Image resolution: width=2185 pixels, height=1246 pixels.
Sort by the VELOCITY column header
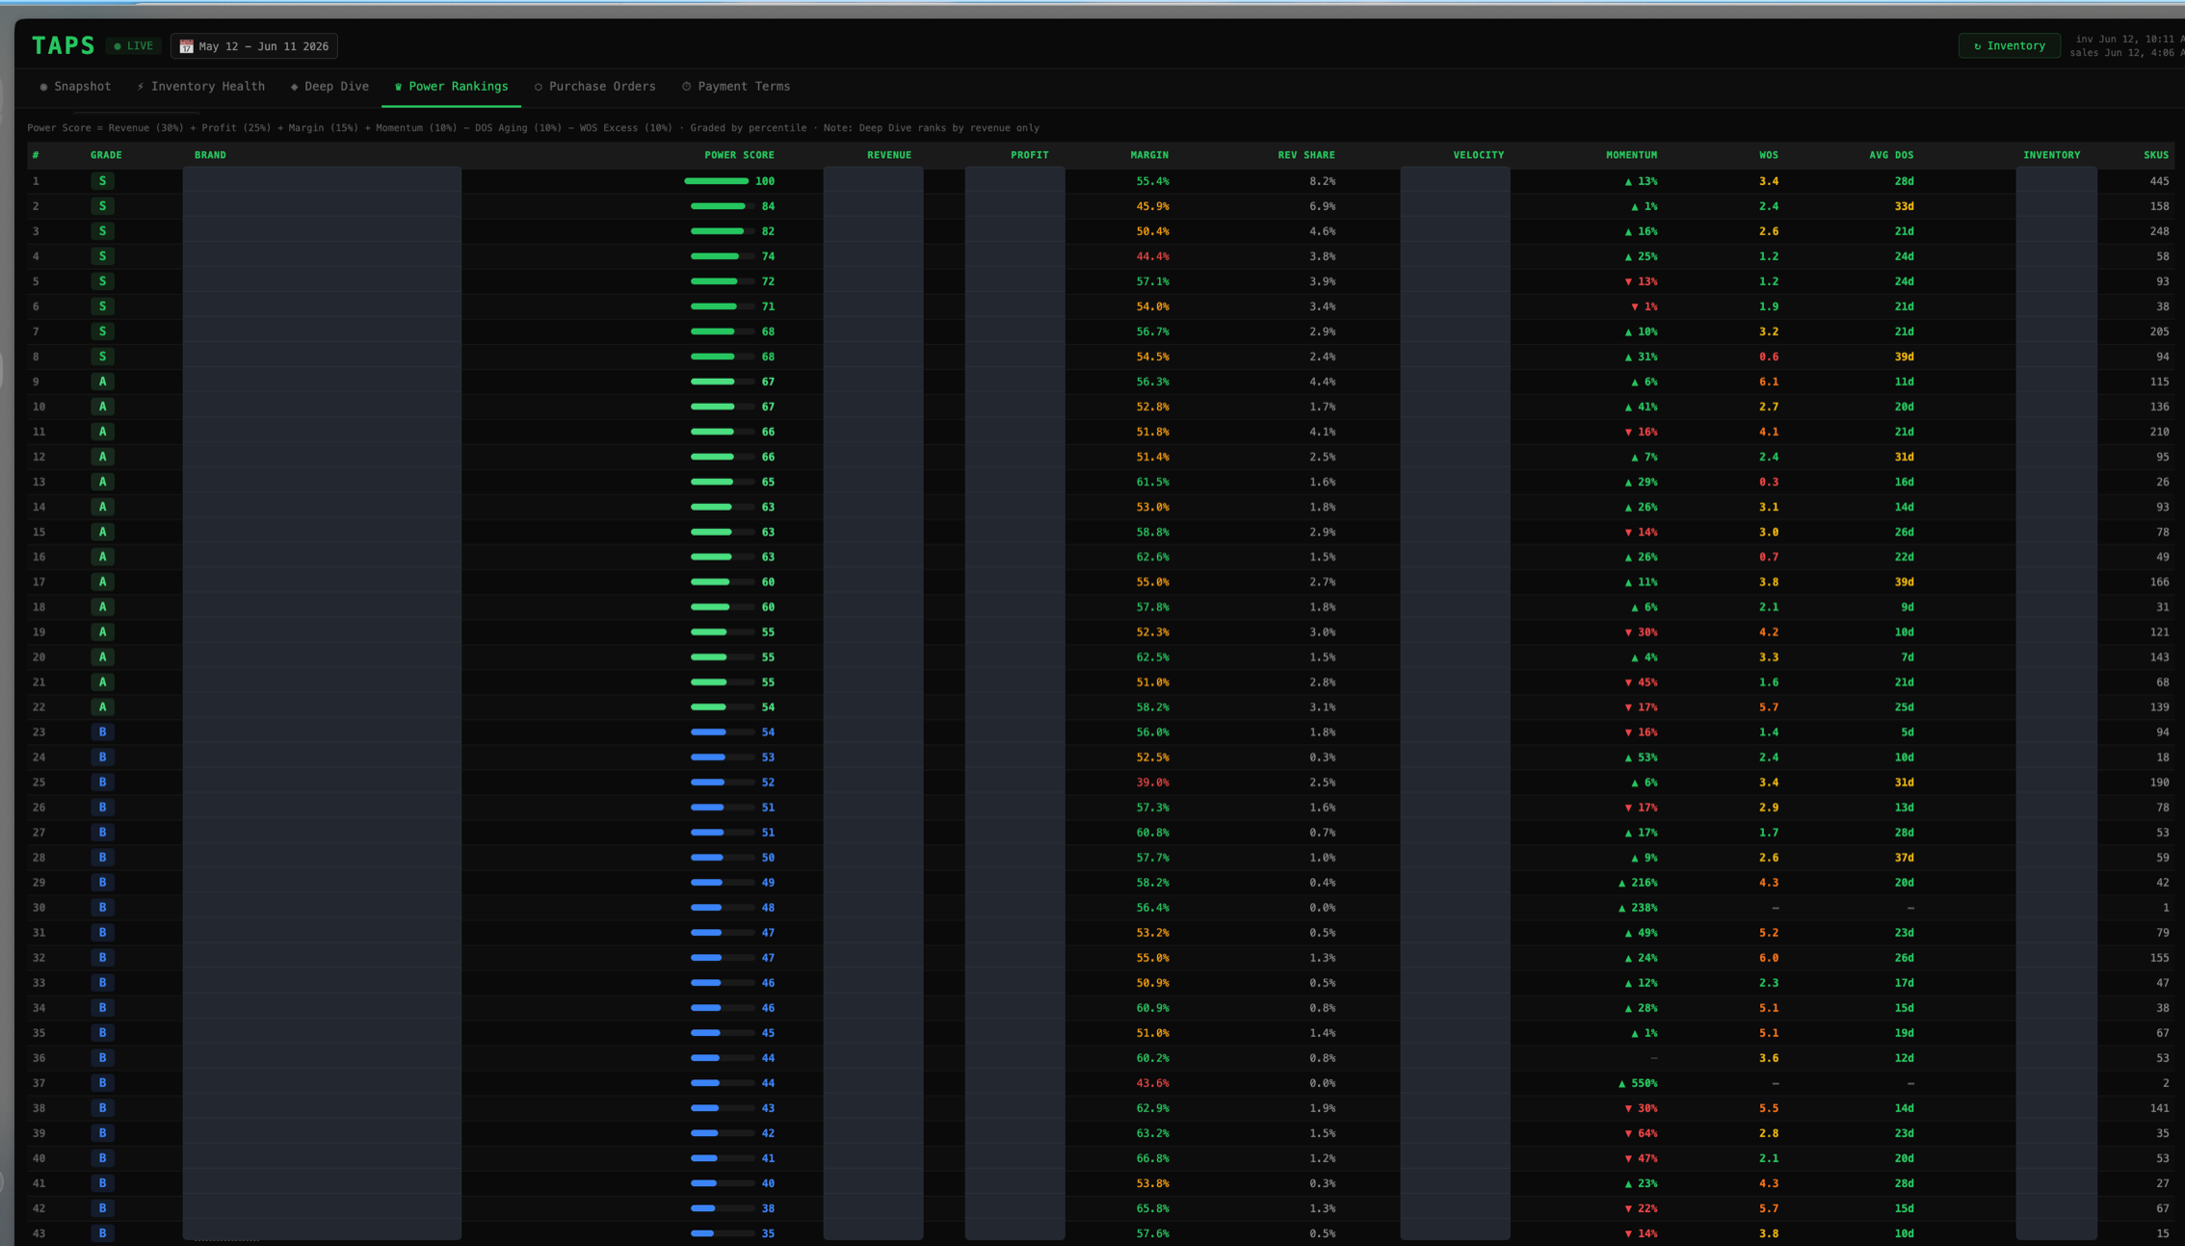point(1478,155)
